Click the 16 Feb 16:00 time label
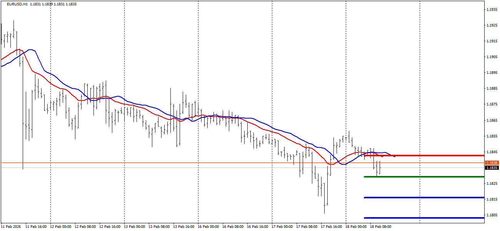 [x=257, y=227]
